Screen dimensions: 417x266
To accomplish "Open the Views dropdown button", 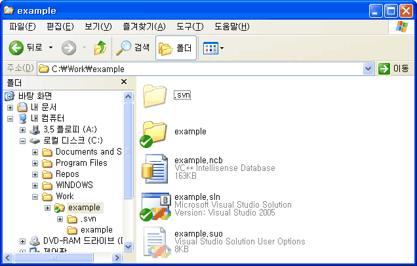I will pyautogui.click(x=214, y=48).
